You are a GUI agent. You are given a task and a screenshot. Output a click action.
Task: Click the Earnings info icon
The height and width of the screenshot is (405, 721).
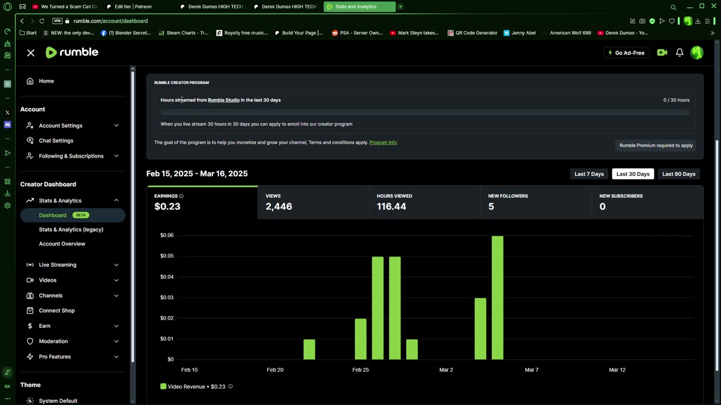pos(181,196)
